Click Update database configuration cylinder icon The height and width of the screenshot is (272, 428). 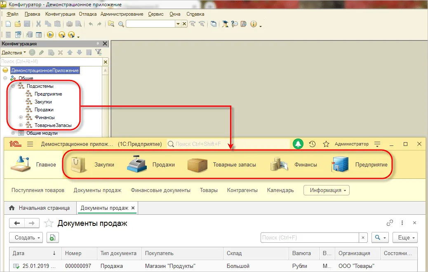coord(29,35)
